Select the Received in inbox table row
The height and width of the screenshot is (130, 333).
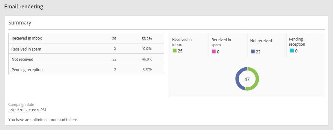[86, 38]
